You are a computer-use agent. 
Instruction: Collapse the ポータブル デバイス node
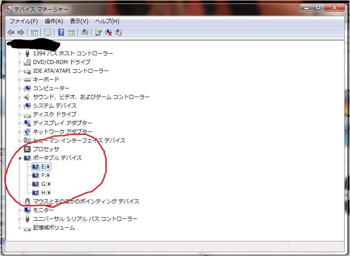click(x=20, y=158)
